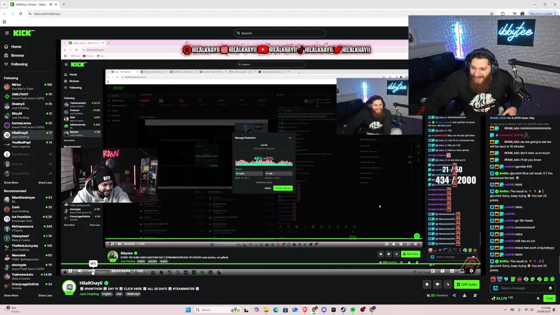Open Spotify from the taskbar
The width and height of the screenshot is (560, 315).
pos(353,310)
